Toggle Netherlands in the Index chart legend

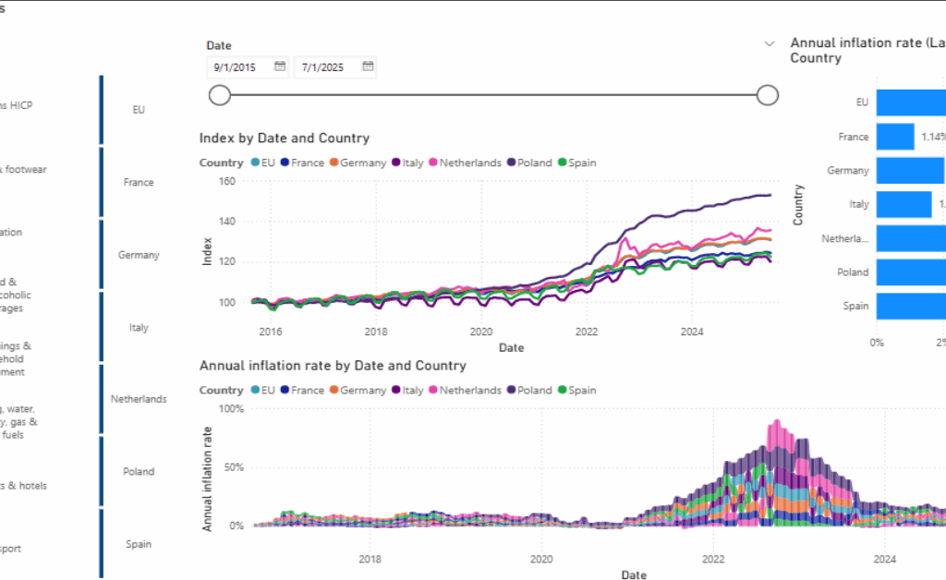click(465, 163)
